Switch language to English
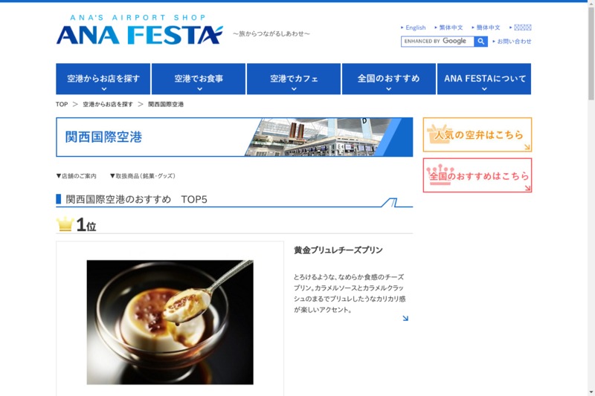 pyautogui.click(x=416, y=27)
